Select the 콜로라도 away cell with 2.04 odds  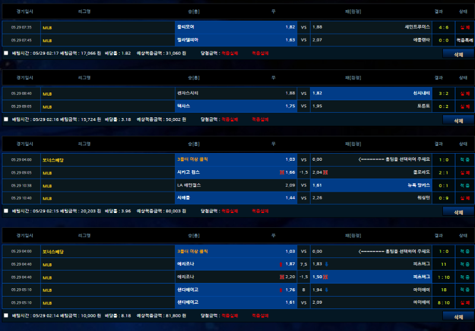click(370, 173)
